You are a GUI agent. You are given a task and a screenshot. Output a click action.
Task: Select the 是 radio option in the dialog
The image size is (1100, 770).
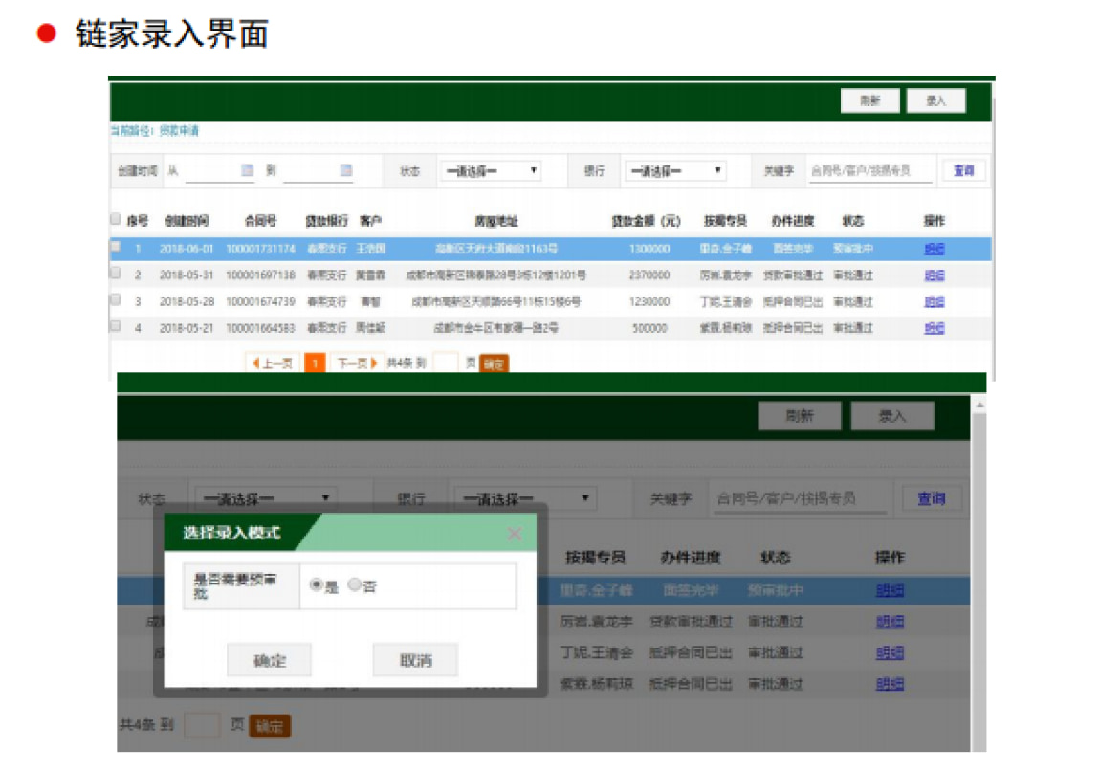[317, 584]
